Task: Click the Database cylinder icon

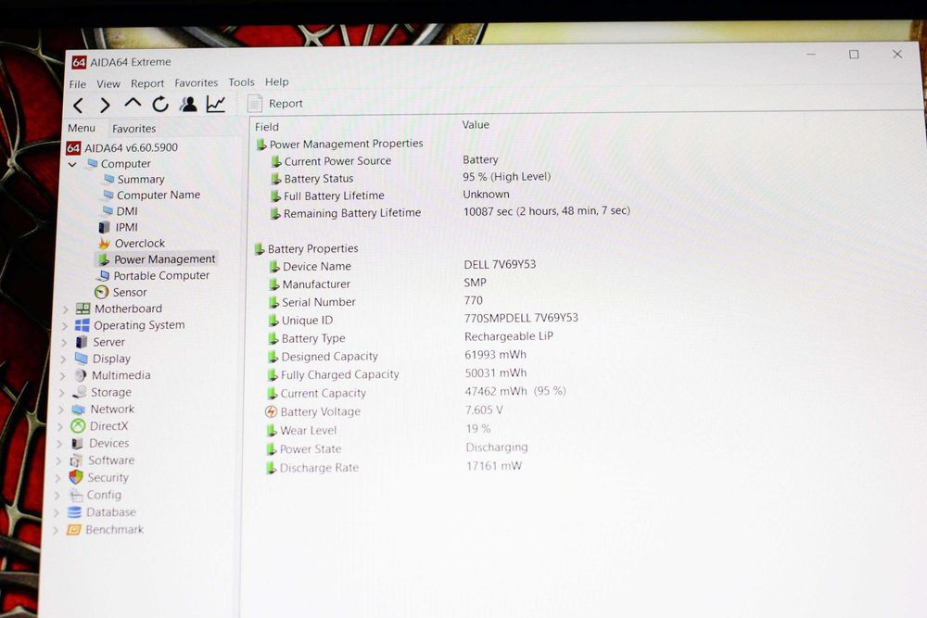Action: coord(74,512)
